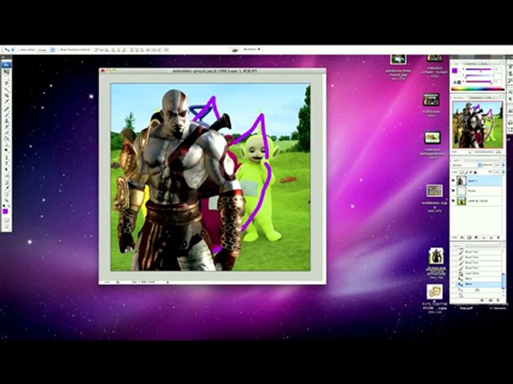Open tool preset picker next to Move icon
Viewport: 513px width, 384px height.
pyautogui.click(x=13, y=50)
